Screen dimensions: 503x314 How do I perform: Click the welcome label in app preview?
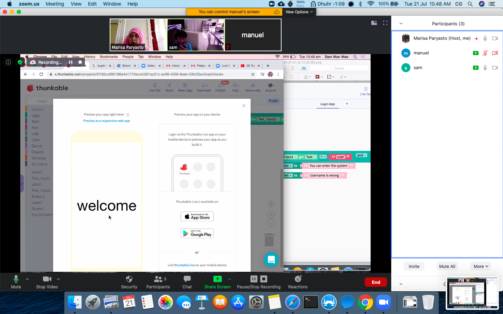click(107, 206)
